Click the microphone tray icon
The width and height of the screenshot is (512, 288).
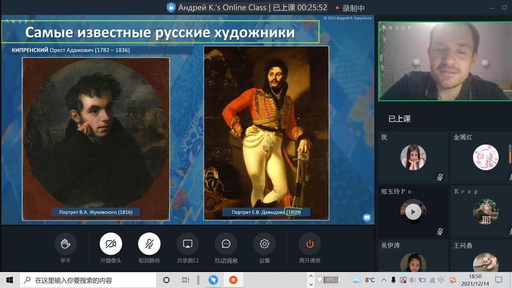point(393,280)
